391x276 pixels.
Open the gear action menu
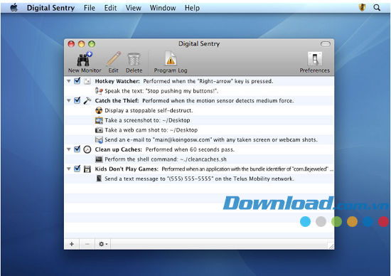click(x=103, y=244)
